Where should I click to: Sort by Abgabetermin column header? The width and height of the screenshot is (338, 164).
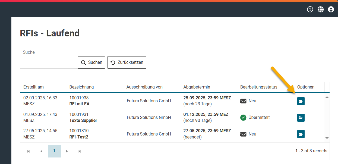pyautogui.click(x=197, y=87)
